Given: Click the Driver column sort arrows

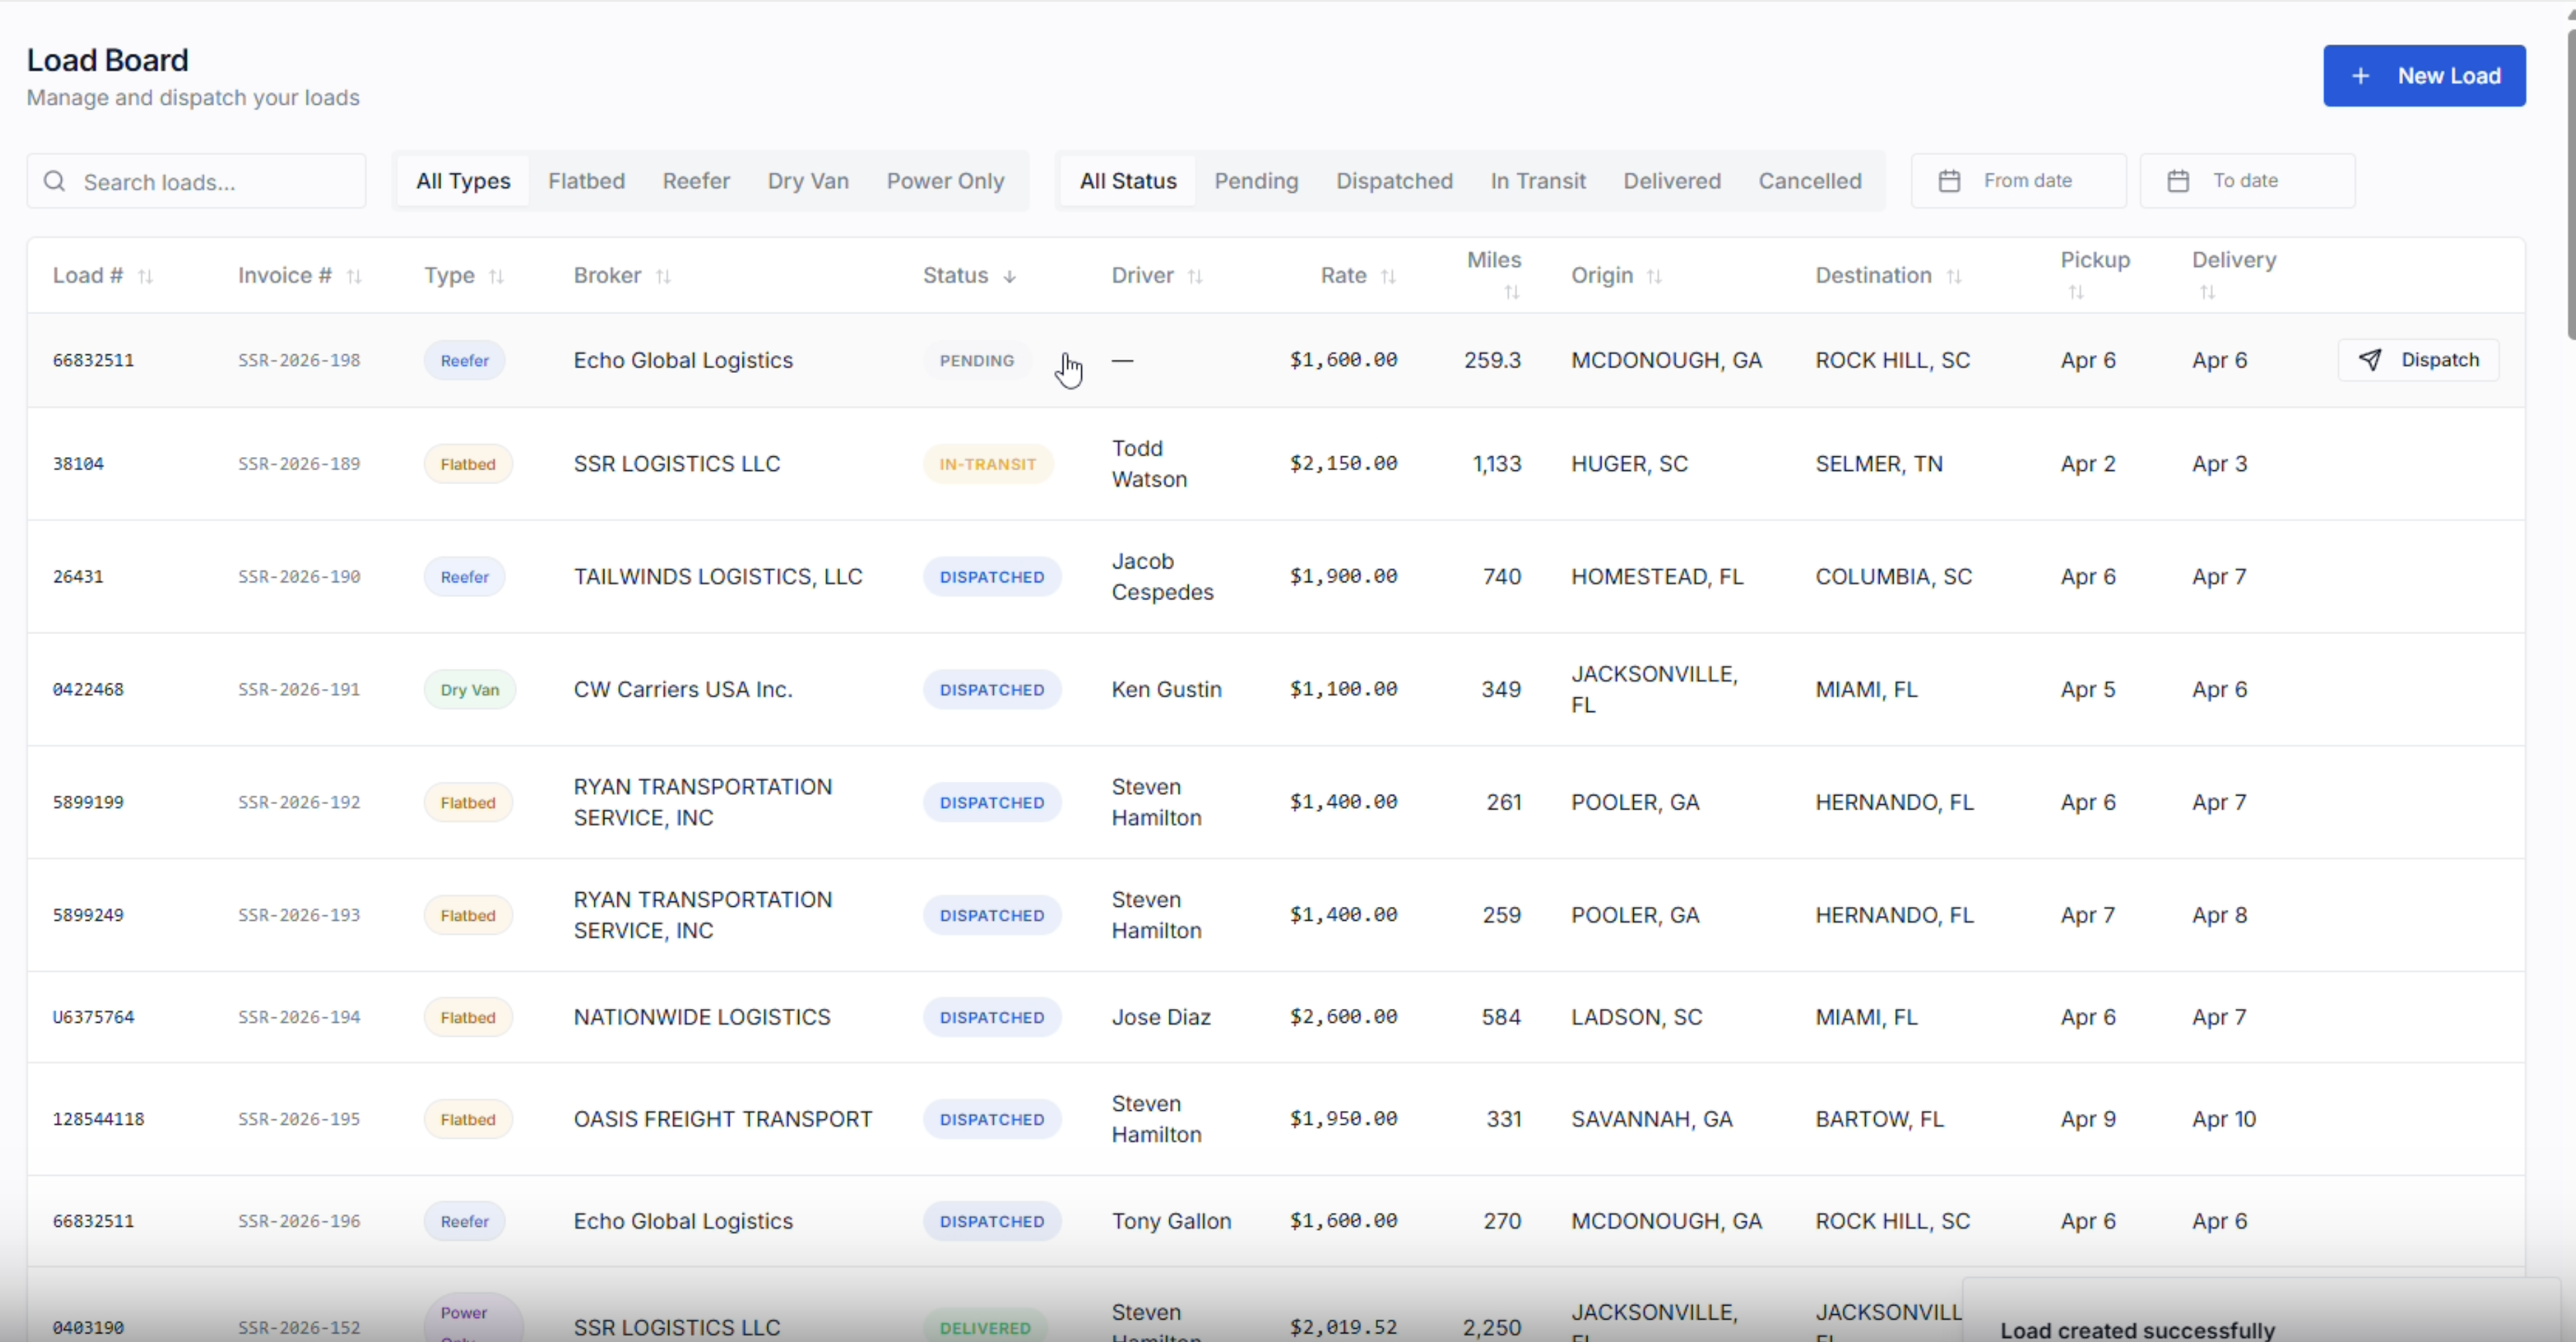Looking at the screenshot, I should pos(1197,276).
